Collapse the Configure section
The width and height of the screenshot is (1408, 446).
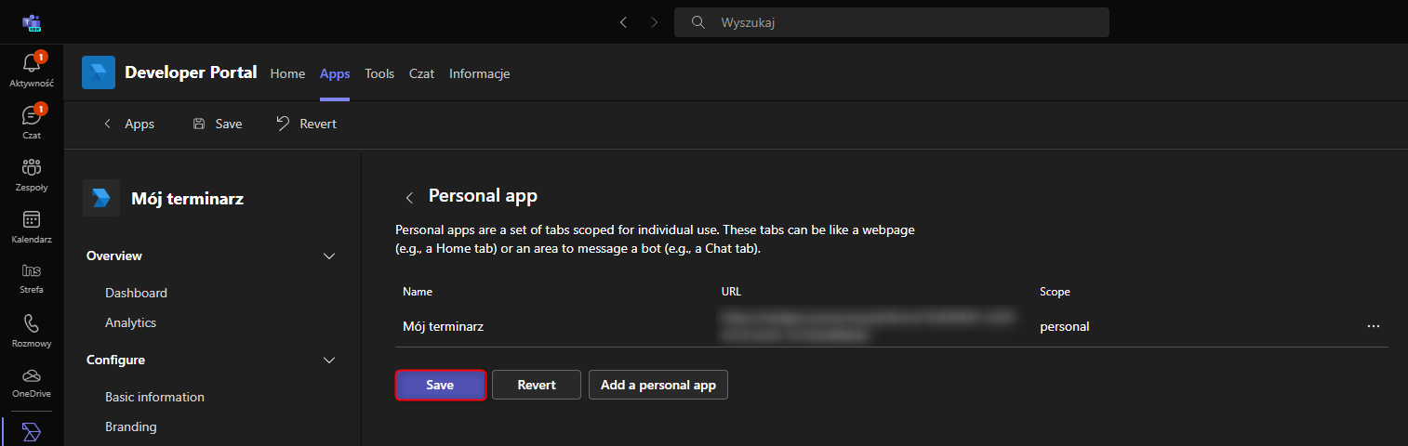(328, 361)
